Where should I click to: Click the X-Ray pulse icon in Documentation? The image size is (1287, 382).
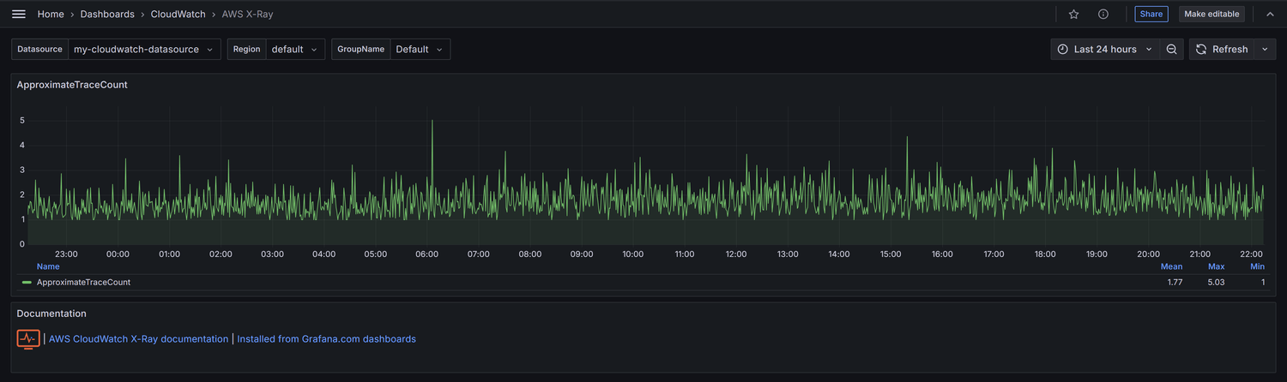click(x=28, y=339)
